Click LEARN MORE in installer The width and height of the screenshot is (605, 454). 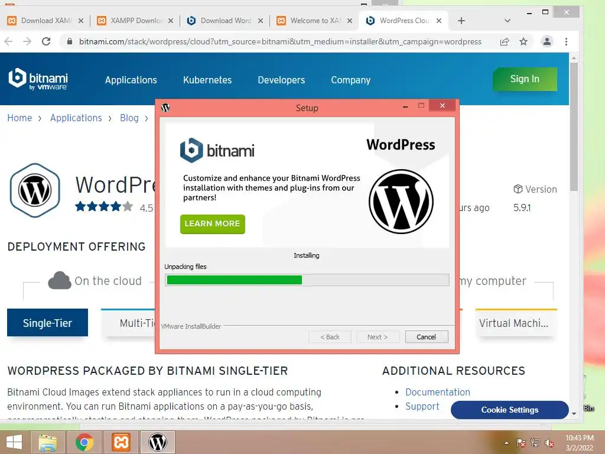tap(212, 224)
